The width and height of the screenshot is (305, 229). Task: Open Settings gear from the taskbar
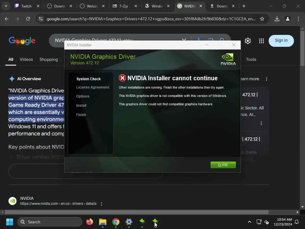click(x=129, y=222)
